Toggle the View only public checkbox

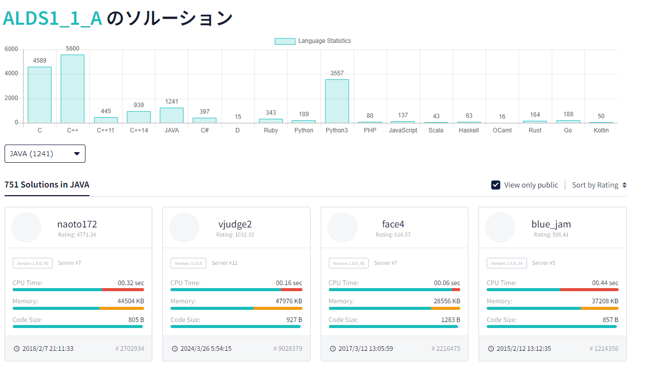tap(496, 185)
